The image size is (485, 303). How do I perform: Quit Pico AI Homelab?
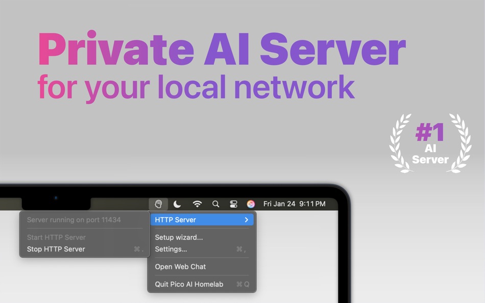pos(202,285)
